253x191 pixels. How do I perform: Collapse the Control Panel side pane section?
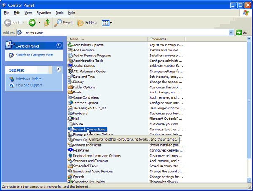click(58, 45)
